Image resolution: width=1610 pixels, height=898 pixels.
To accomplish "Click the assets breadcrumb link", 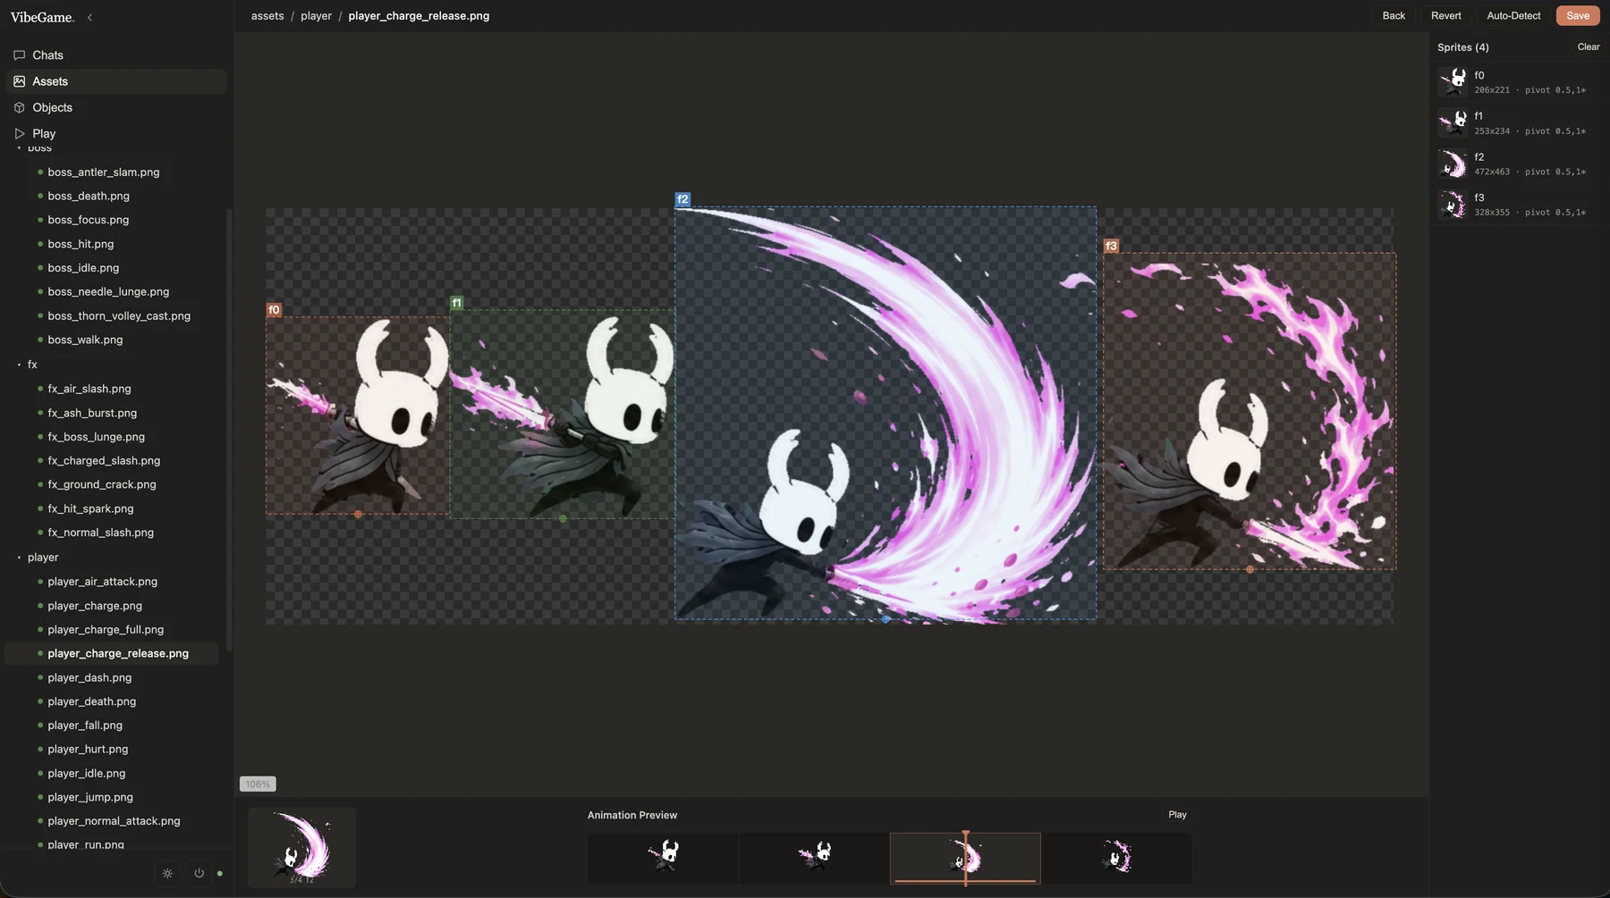I will pyautogui.click(x=267, y=16).
